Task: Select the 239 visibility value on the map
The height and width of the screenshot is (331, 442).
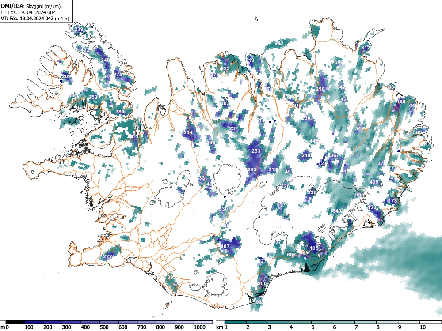Action: pos(79,29)
